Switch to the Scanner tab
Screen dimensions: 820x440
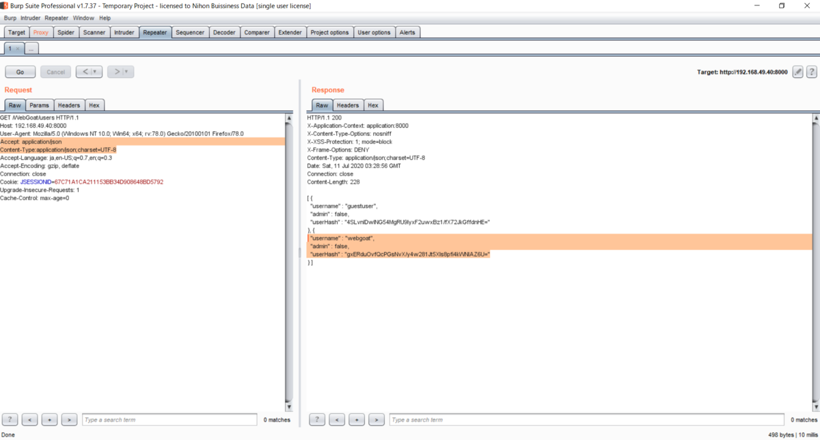(x=94, y=32)
